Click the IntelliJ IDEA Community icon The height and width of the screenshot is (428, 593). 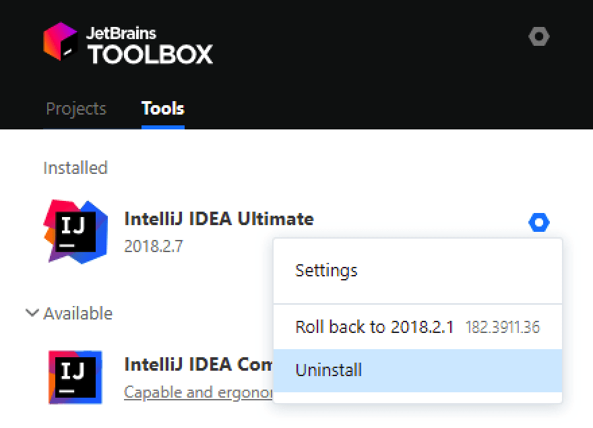[x=75, y=377]
